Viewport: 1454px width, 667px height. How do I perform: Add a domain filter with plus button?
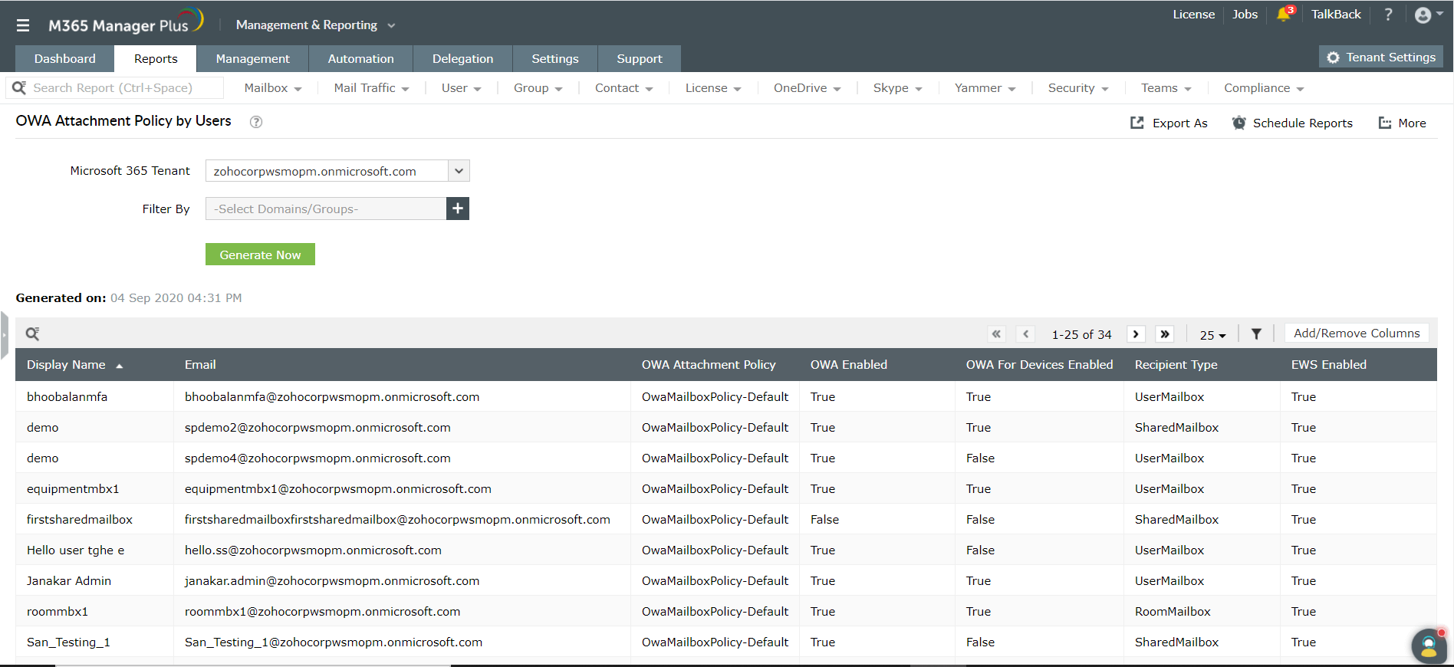458,209
